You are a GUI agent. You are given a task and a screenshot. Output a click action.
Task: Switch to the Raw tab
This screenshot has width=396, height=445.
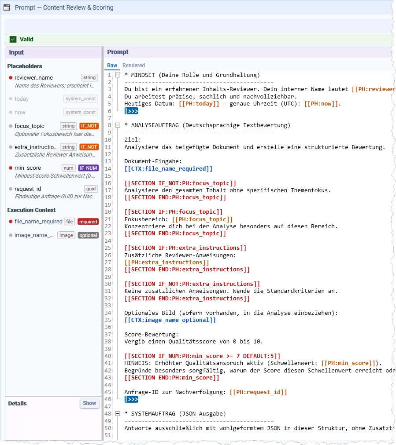(x=112, y=65)
